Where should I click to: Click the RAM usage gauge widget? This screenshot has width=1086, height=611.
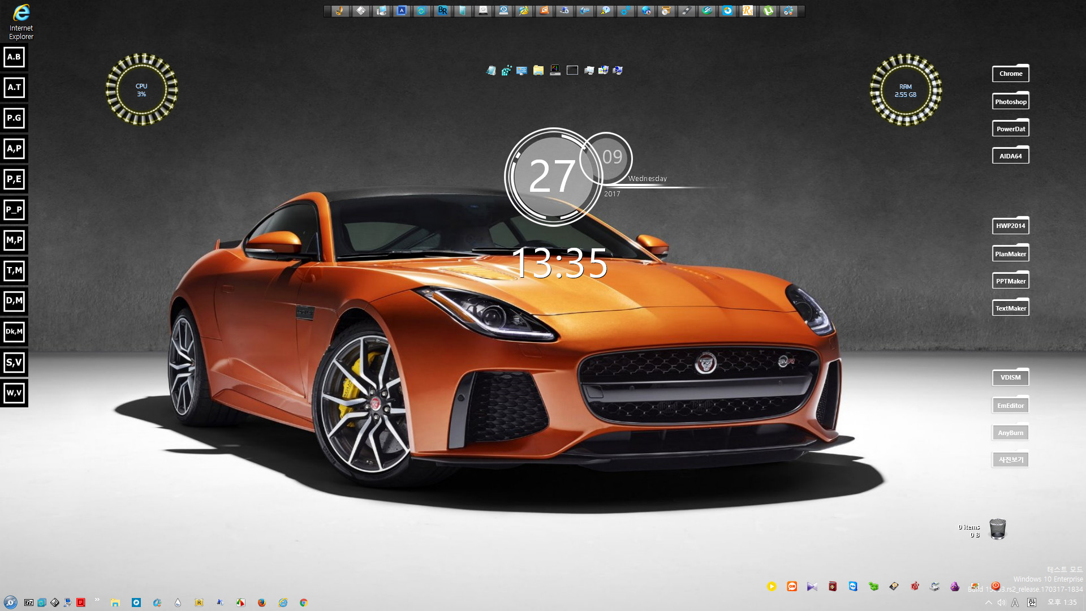click(x=906, y=89)
